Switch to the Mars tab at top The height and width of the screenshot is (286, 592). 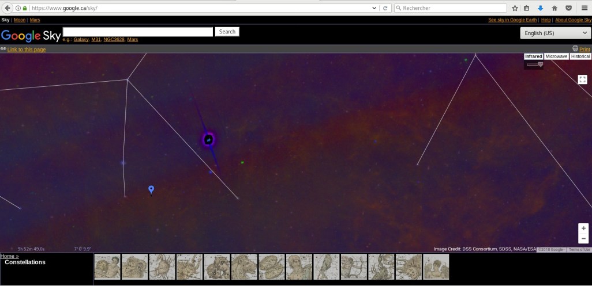click(x=35, y=20)
